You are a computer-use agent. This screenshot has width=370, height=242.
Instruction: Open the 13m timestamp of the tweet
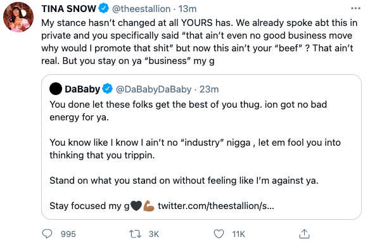pos(188,9)
